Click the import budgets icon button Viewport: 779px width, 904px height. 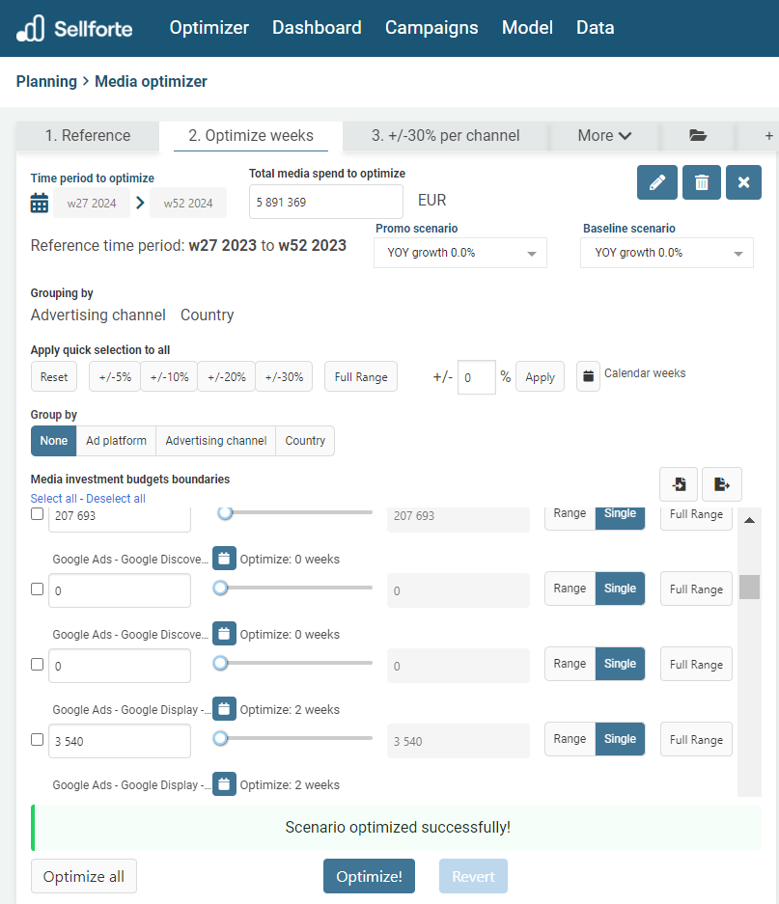click(679, 484)
